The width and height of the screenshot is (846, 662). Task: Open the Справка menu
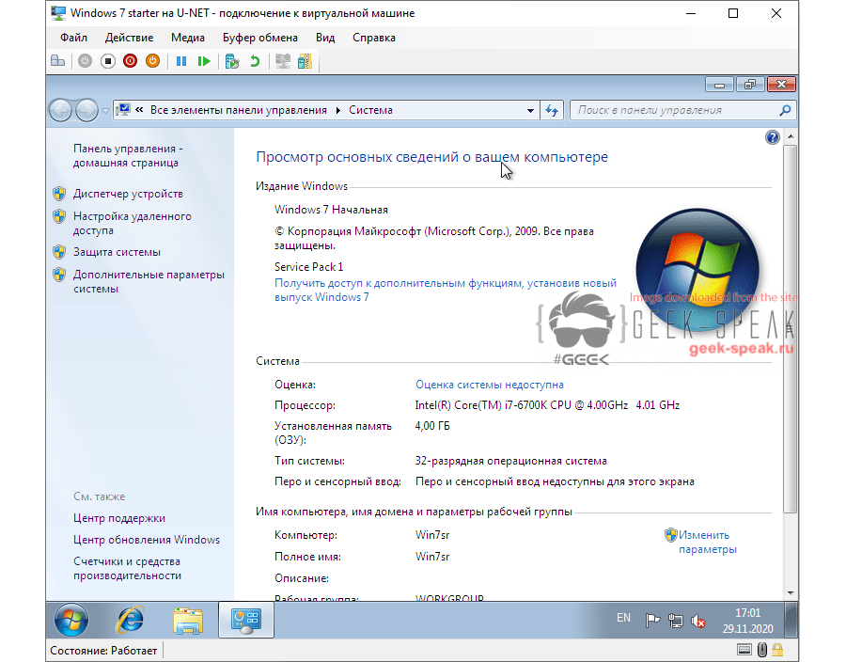374,38
